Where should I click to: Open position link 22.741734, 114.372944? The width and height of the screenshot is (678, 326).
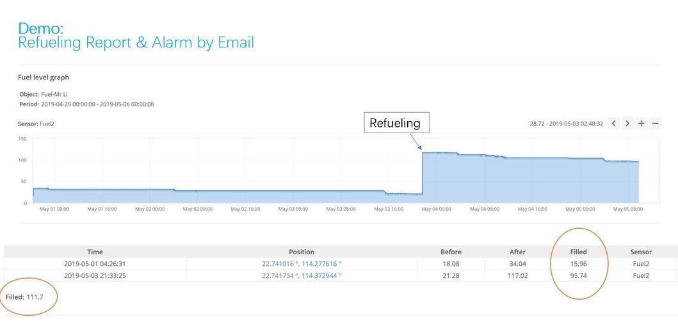point(302,275)
